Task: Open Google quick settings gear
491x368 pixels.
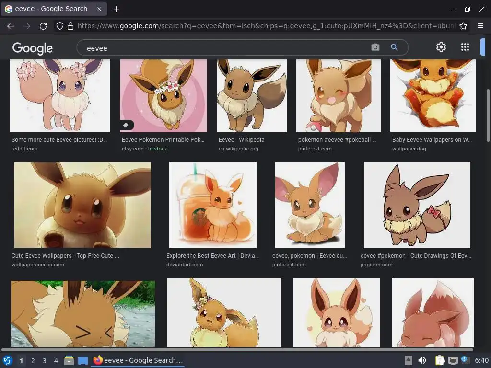Action: pos(441,47)
